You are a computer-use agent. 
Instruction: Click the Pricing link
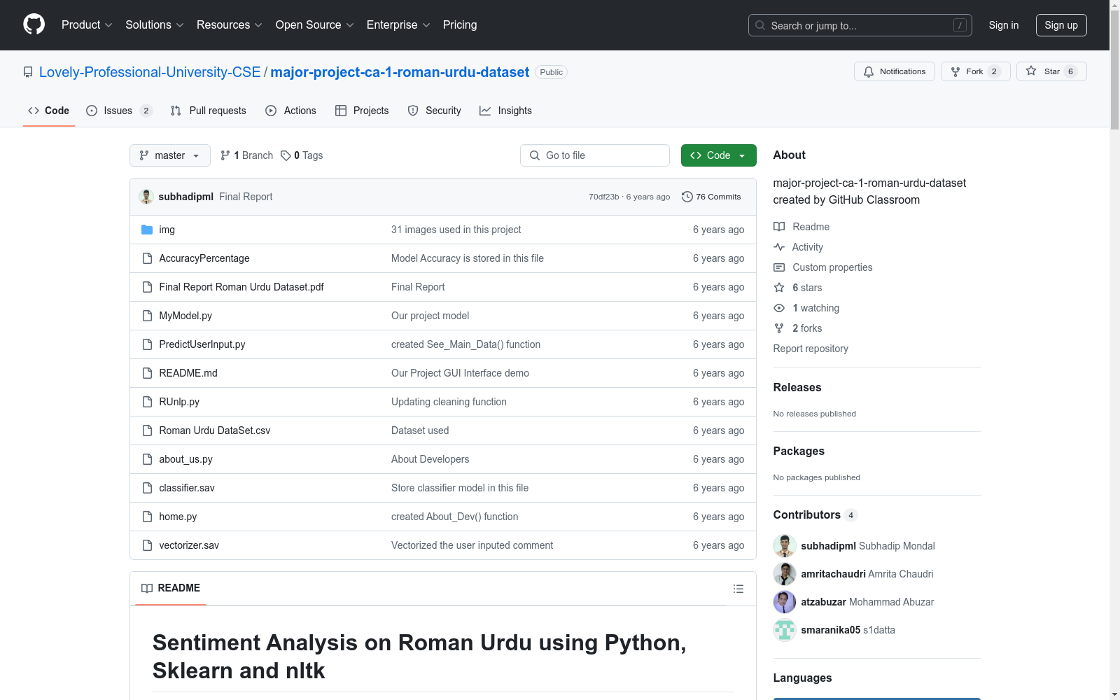[460, 25]
